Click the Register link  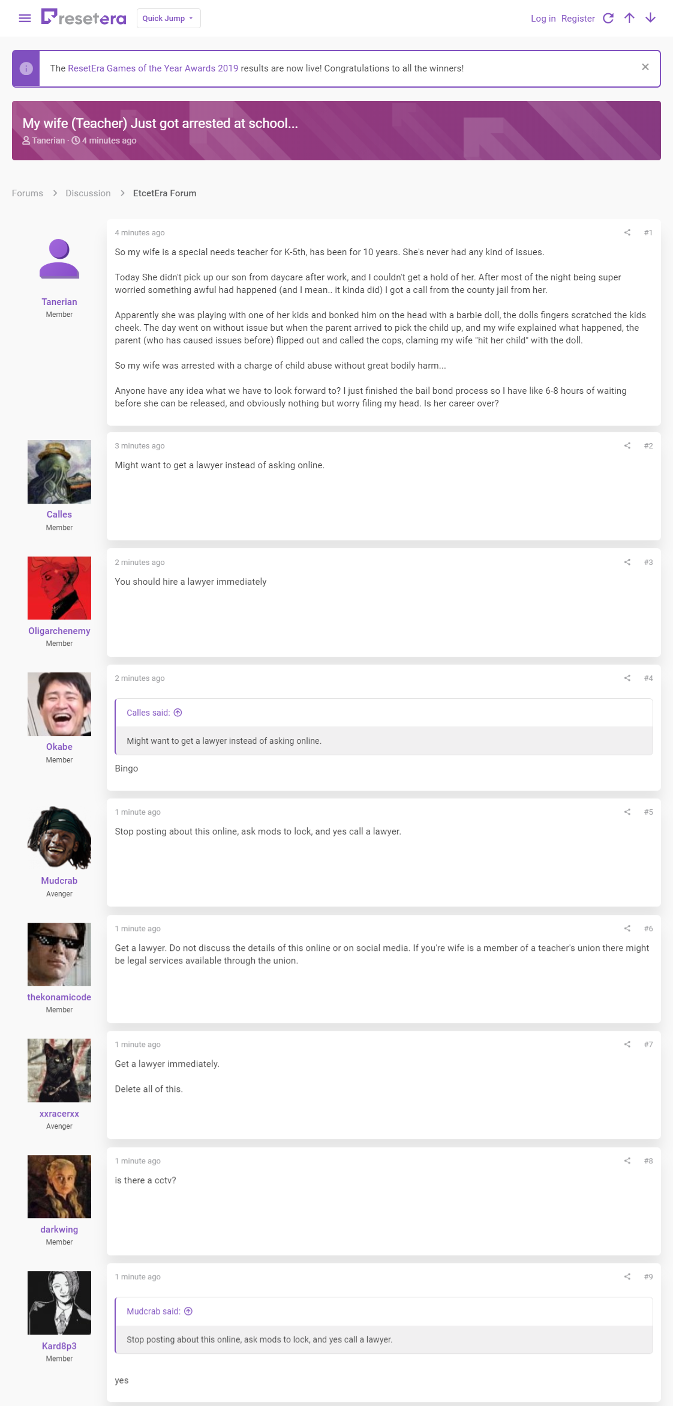[x=578, y=19]
